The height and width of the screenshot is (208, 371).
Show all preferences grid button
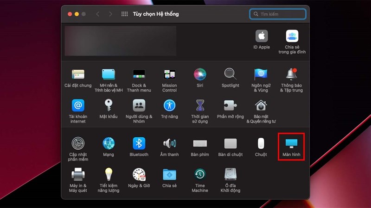click(124, 14)
